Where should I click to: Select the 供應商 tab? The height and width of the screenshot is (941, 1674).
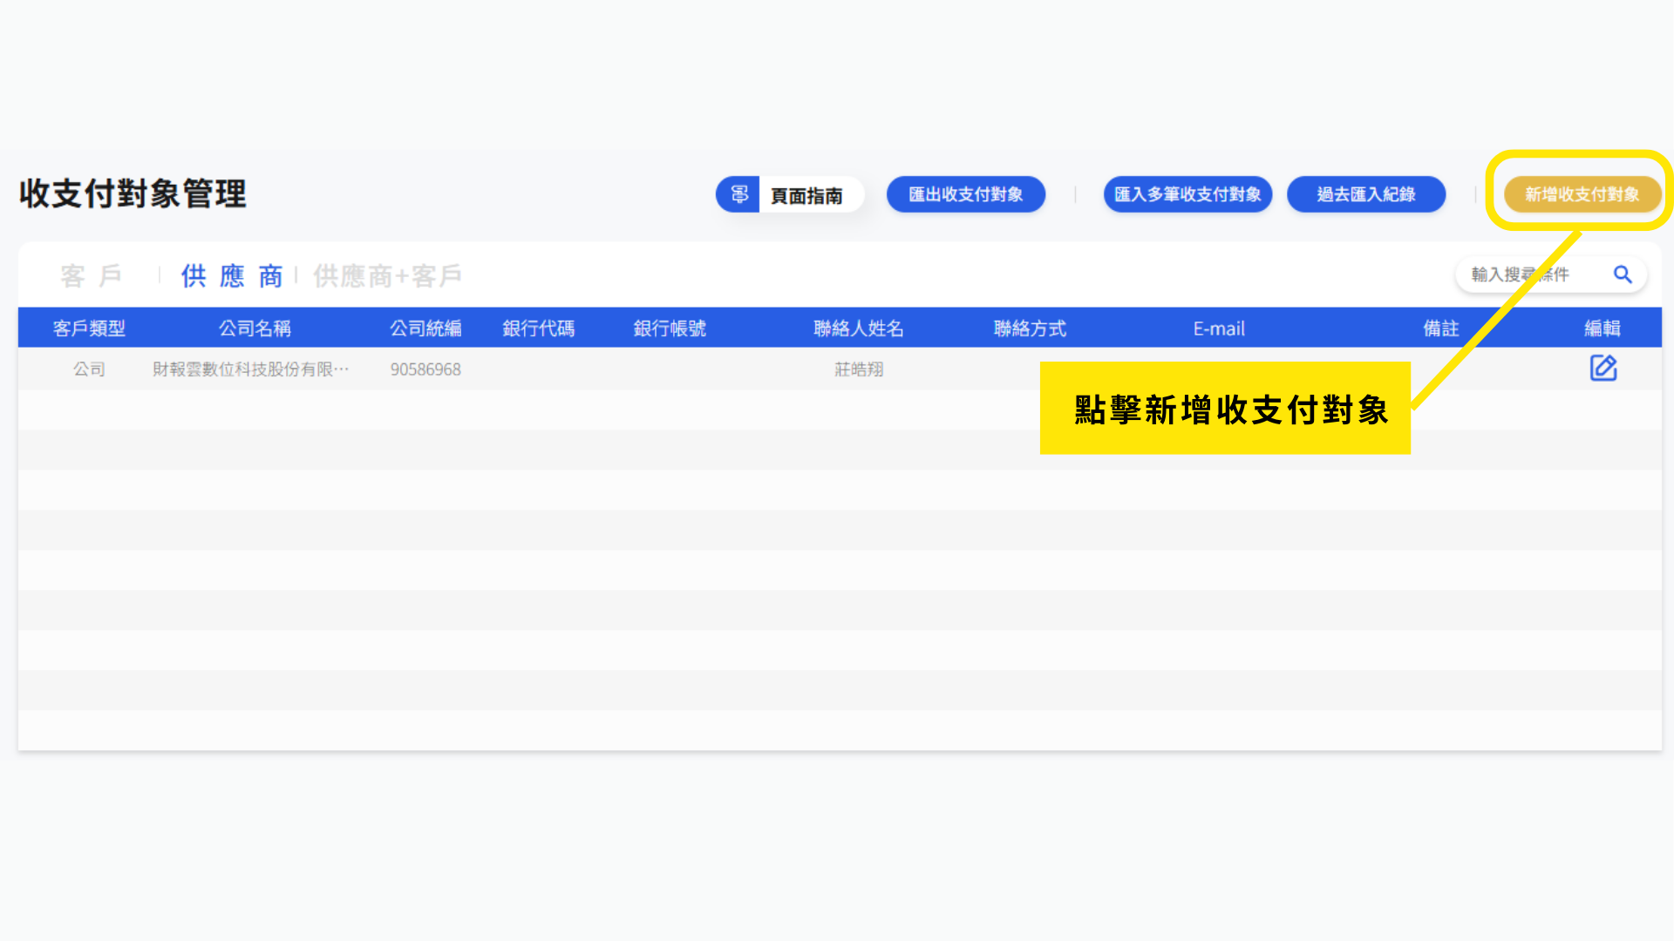[232, 276]
